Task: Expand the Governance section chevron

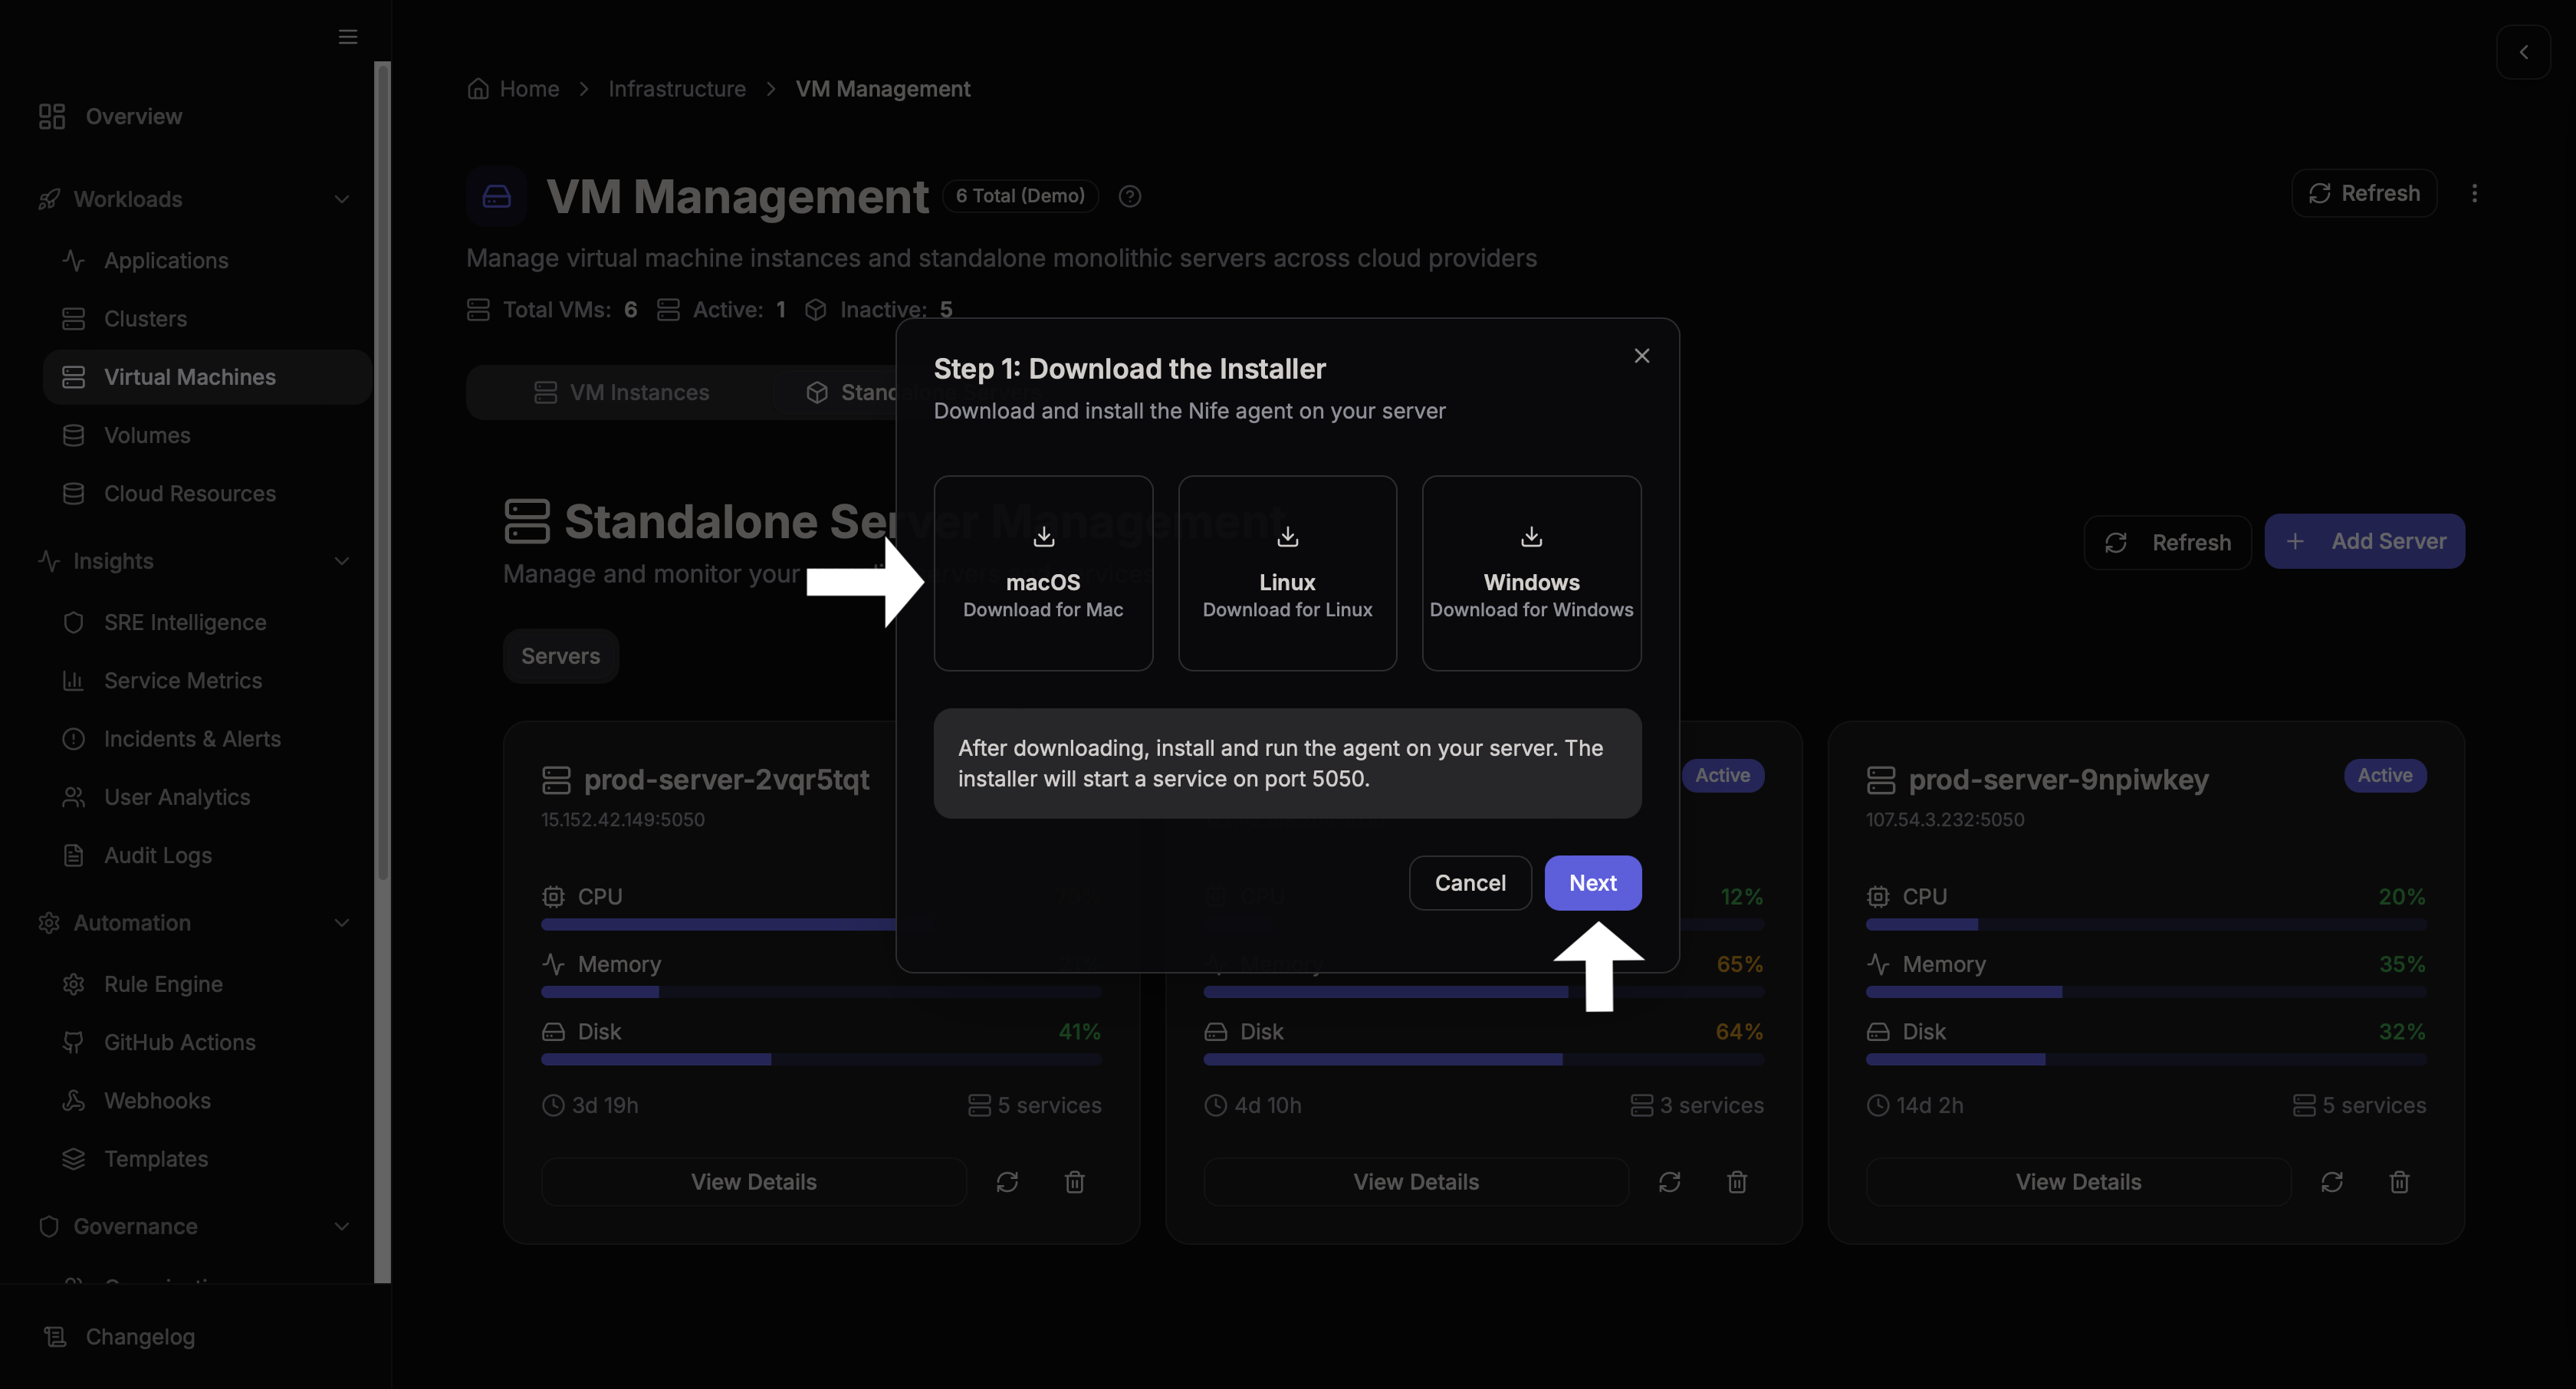Action: 341,1226
